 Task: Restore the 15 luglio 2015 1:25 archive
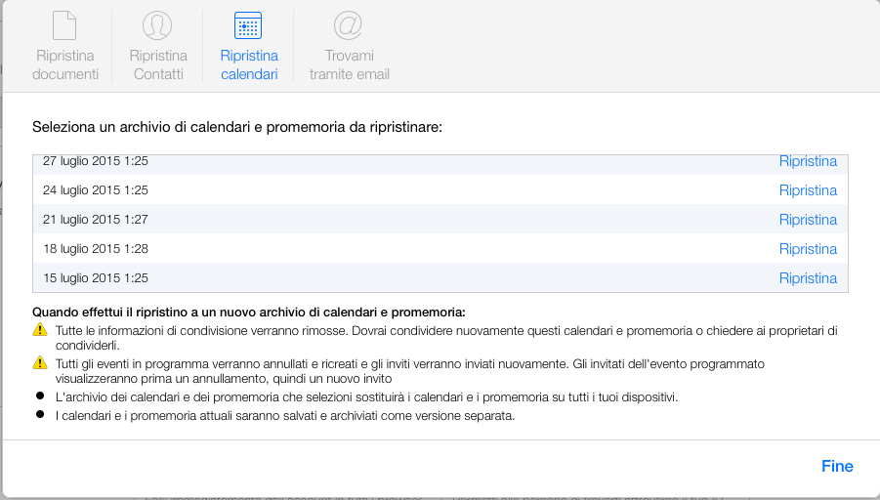tap(808, 277)
